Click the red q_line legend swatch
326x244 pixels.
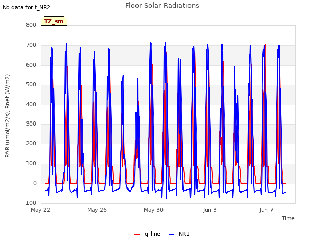coord(137,235)
